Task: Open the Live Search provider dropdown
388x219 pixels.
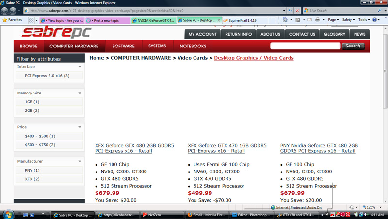Action: click(385, 11)
